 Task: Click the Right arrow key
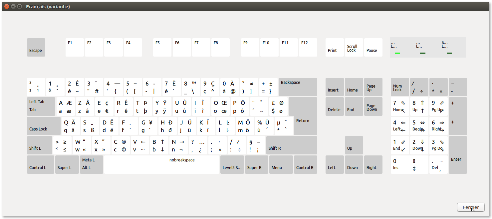tap(373, 164)
